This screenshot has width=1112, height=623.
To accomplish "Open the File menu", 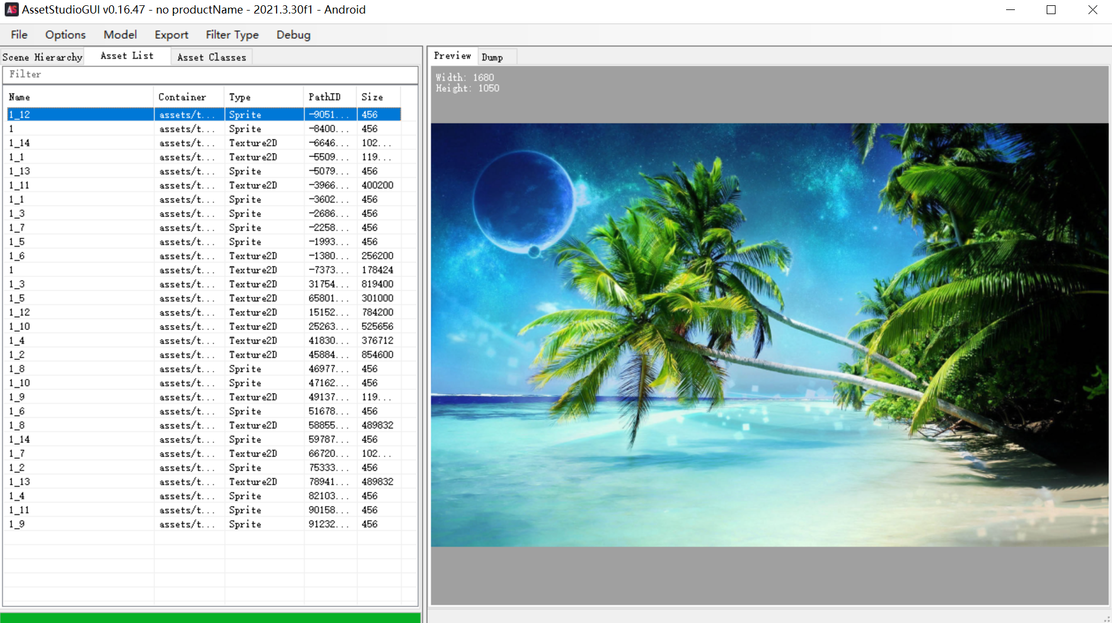I will pyautogui.click(x=19, y=35).
